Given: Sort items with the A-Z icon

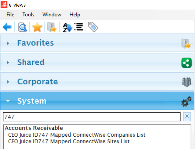Looking at the screenshot, I should click(67, 27).
